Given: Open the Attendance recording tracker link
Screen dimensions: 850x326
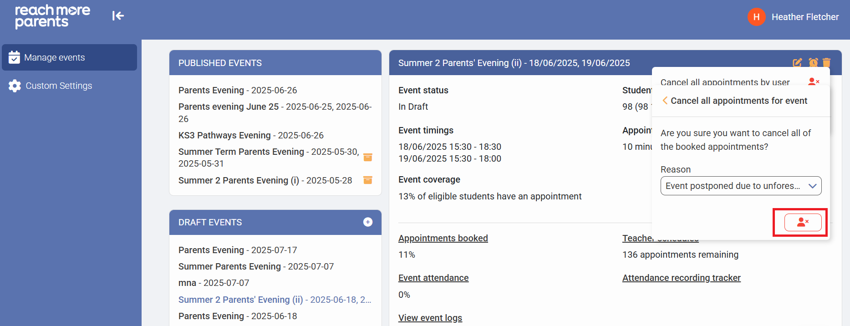Looking at the screenshot, I should pyautogui.click(x=681, y=278).
